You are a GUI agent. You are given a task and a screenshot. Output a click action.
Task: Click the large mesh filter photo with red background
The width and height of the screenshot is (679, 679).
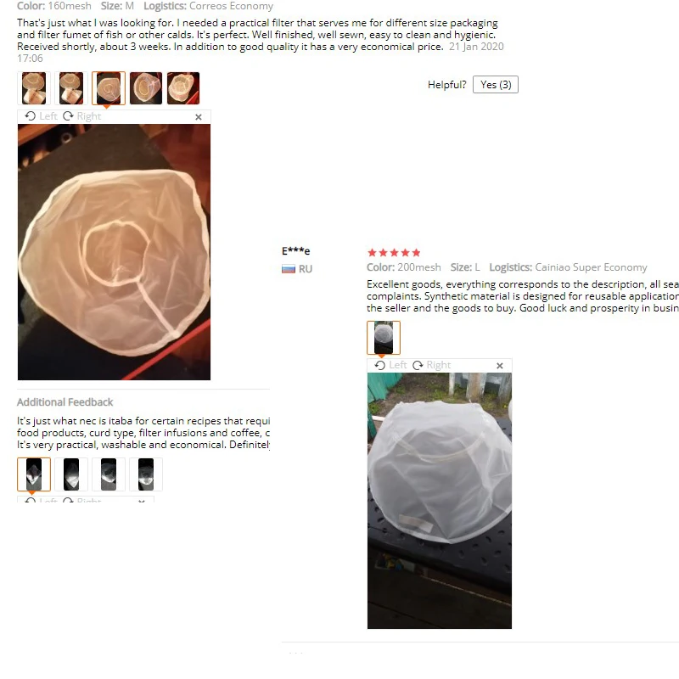click(114, 252)
